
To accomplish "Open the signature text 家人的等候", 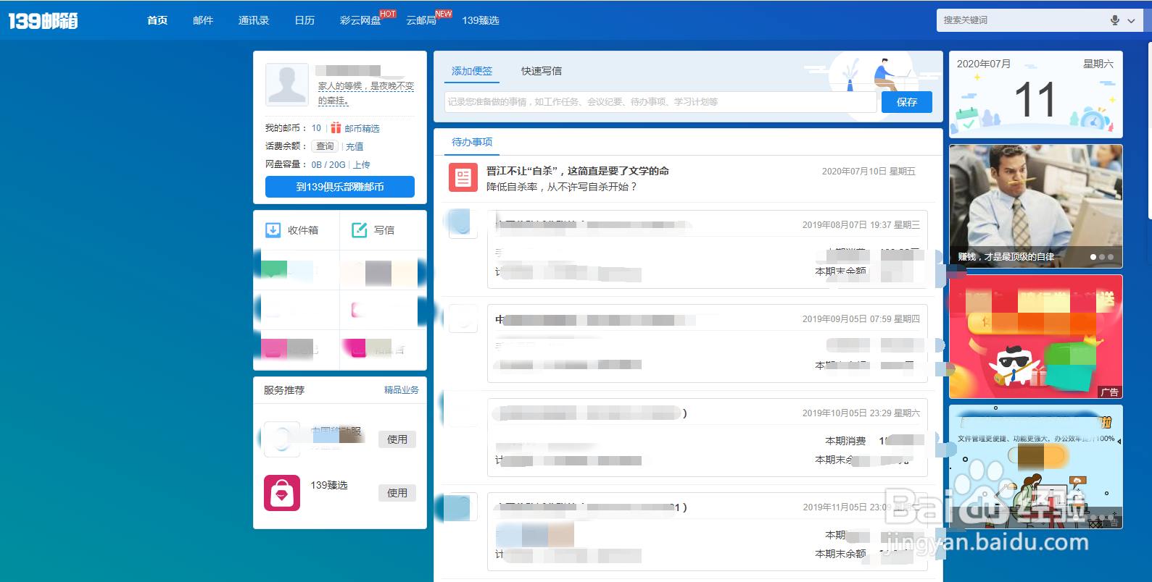I will tap(366, 93).
